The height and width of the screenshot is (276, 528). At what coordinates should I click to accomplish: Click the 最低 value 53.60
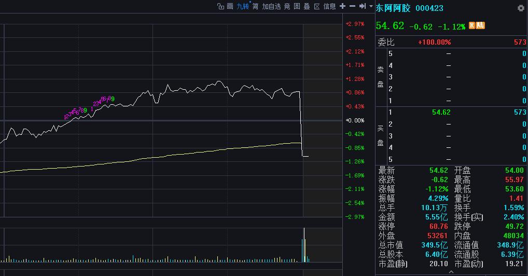click(514, 189)
